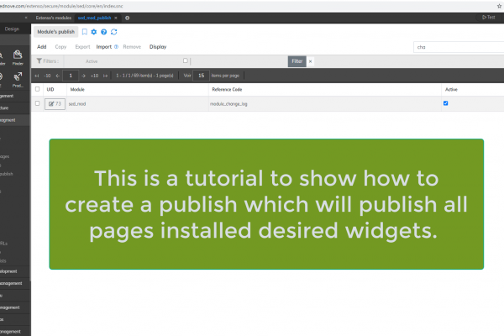Open the Display menu
504x336 pixels.
(158, 47)
